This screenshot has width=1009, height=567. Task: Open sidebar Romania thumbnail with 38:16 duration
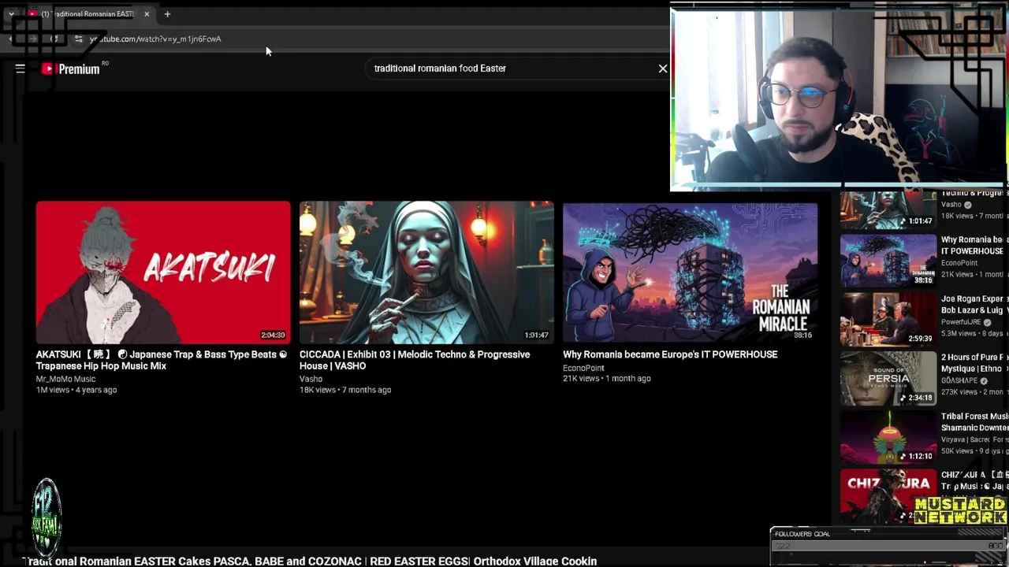(888, 261)
